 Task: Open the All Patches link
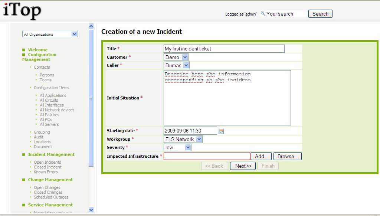coord(49,115)
